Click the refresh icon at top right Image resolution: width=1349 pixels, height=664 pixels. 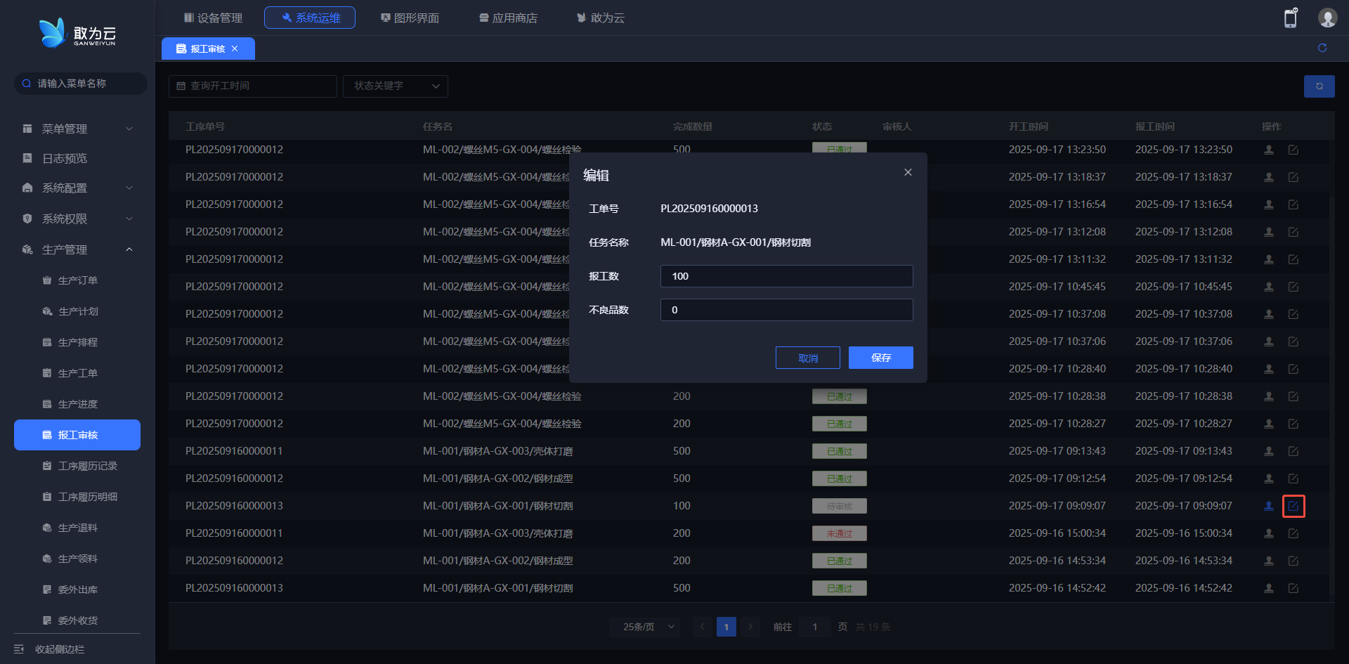point(1322,48)
